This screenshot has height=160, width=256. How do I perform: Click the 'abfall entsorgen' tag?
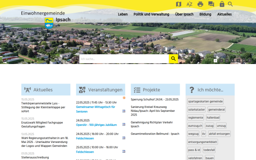(219, 134)
